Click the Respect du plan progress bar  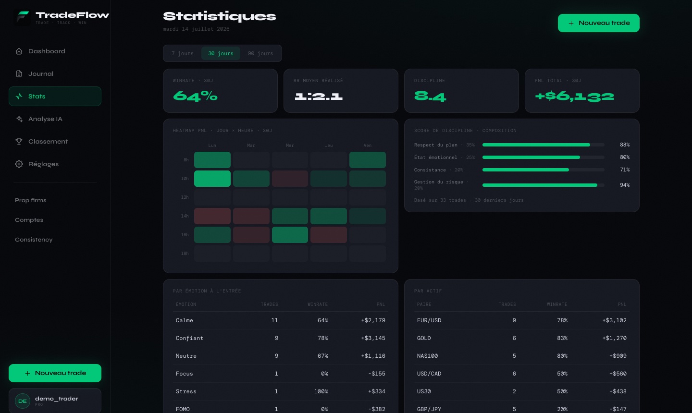point(544,145)
